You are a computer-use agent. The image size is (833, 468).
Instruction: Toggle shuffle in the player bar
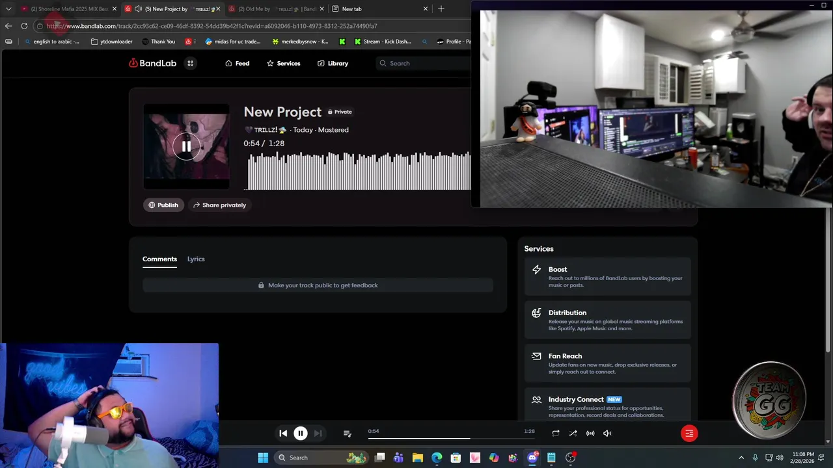(x=573, y=433)
